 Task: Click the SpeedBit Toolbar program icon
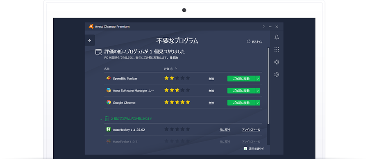(109, 78)
